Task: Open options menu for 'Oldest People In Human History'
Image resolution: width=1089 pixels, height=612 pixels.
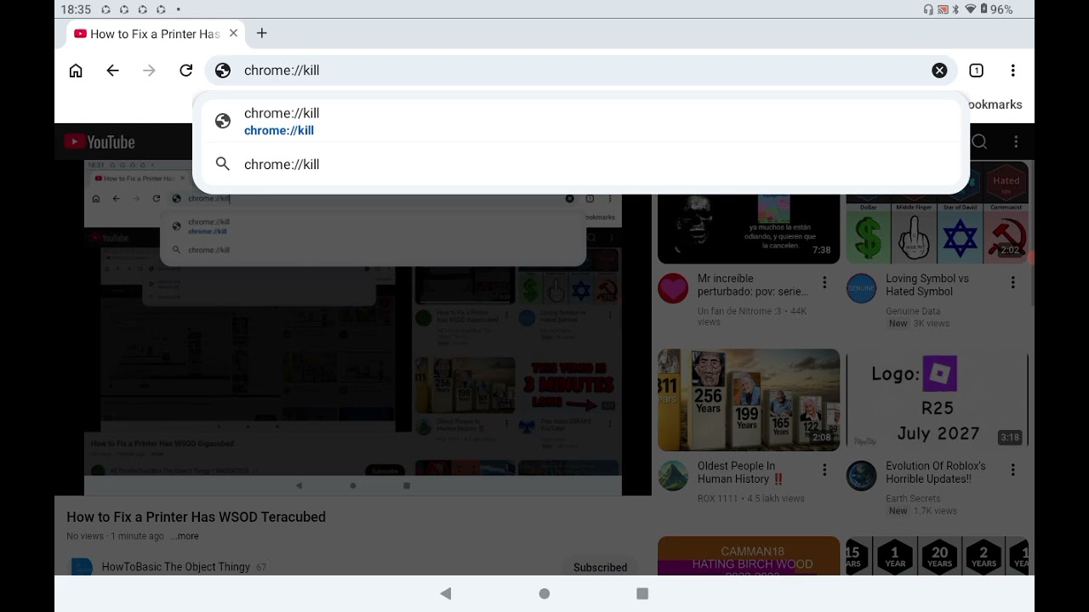Action: [824, 470]
